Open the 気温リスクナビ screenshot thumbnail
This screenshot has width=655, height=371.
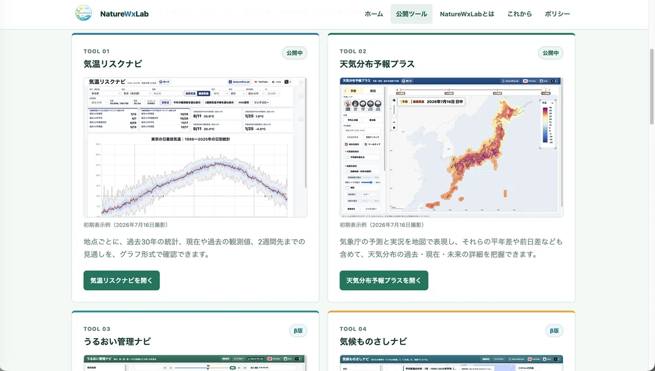[195, 147]
